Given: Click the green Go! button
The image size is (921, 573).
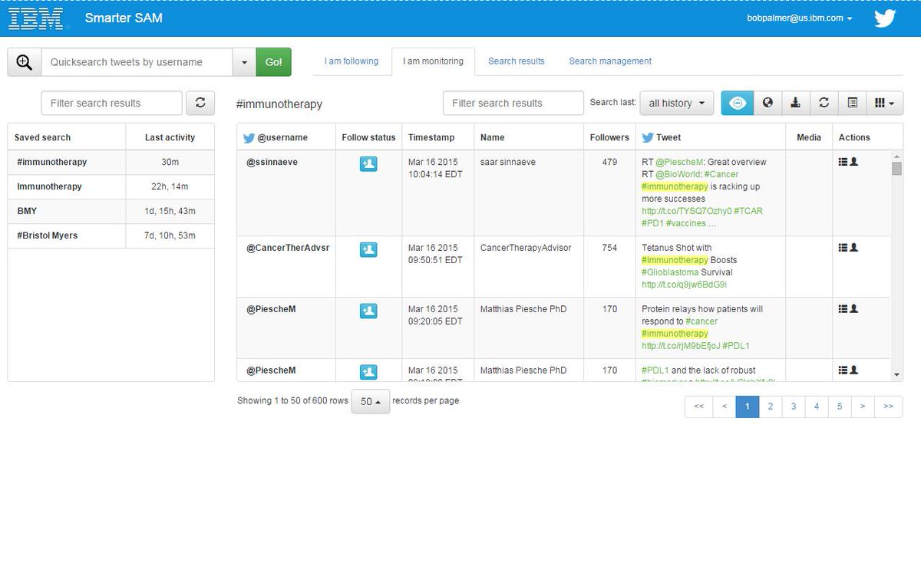Looking at the screenshot, I should [x=274, y=62].
